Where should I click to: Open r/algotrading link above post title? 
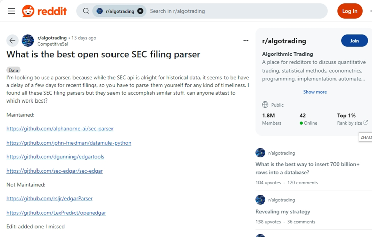click(x=52, y=38)
